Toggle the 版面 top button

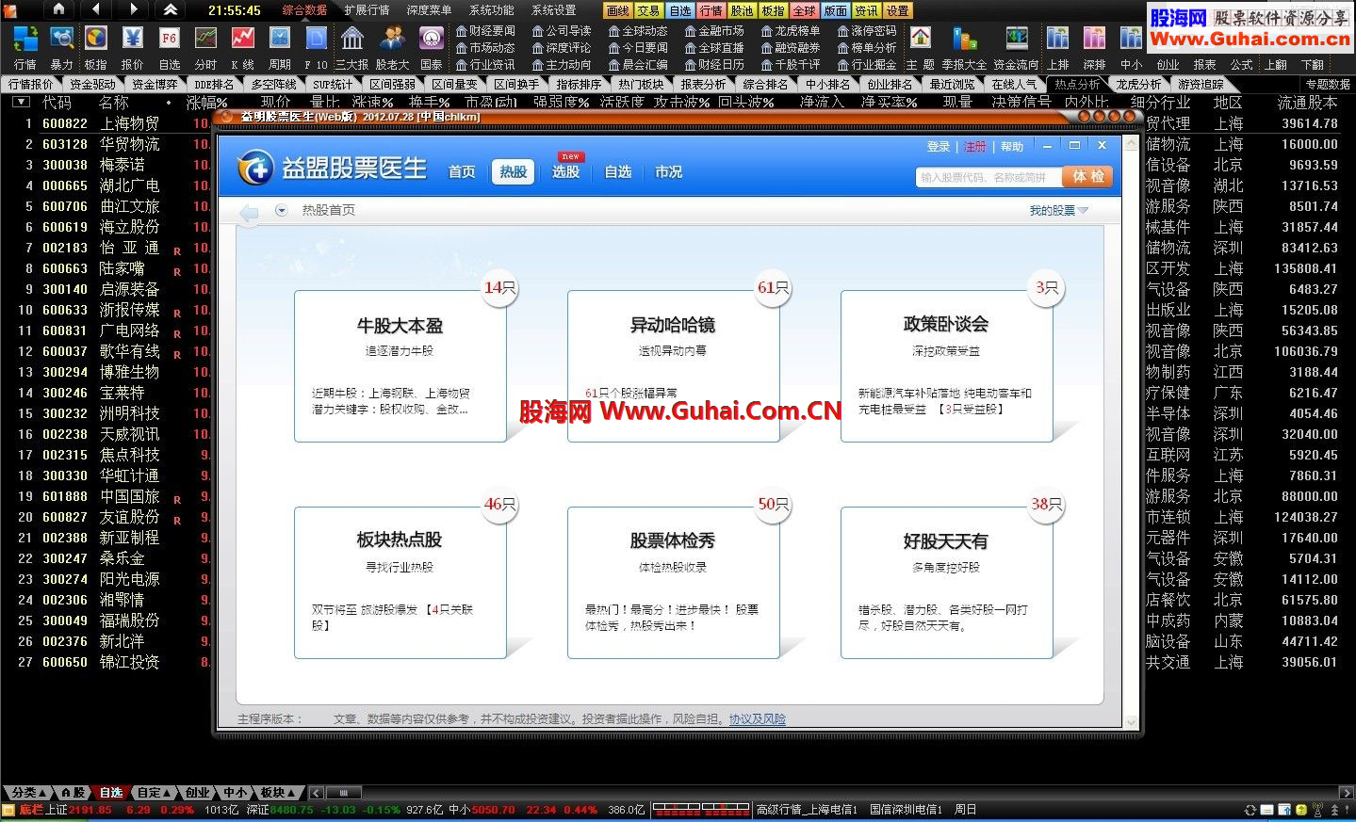[x=835, y=10]
